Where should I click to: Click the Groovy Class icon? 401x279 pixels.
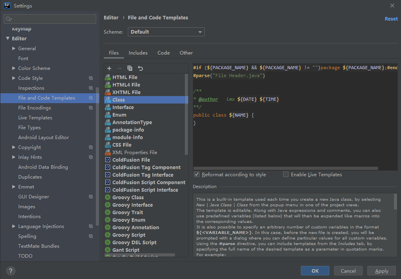click(108, 197)
